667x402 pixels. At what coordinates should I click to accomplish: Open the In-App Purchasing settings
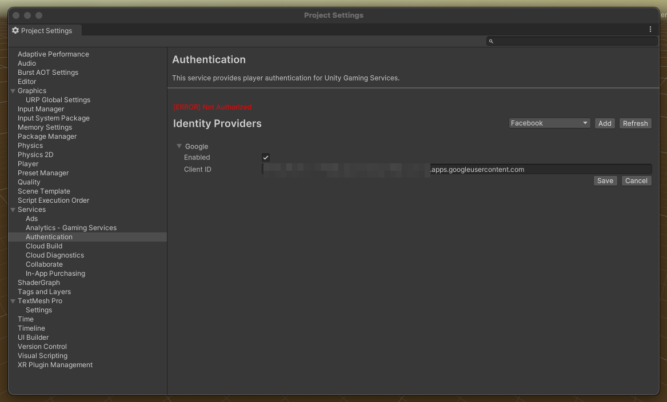click(x=55, y=273)
